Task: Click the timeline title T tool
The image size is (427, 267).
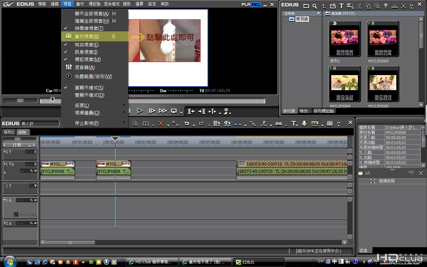Action: [x=294, y=123]
